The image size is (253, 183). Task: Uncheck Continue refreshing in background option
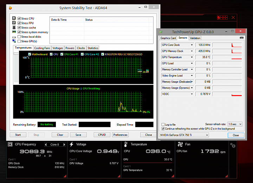point(163,129)
